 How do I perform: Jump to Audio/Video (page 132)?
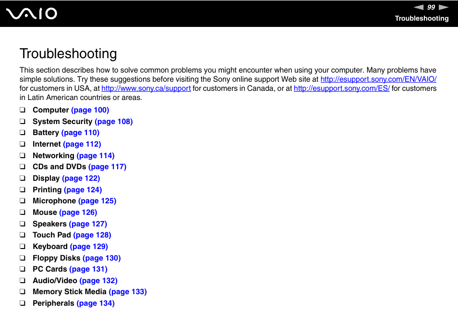point(98,281)
